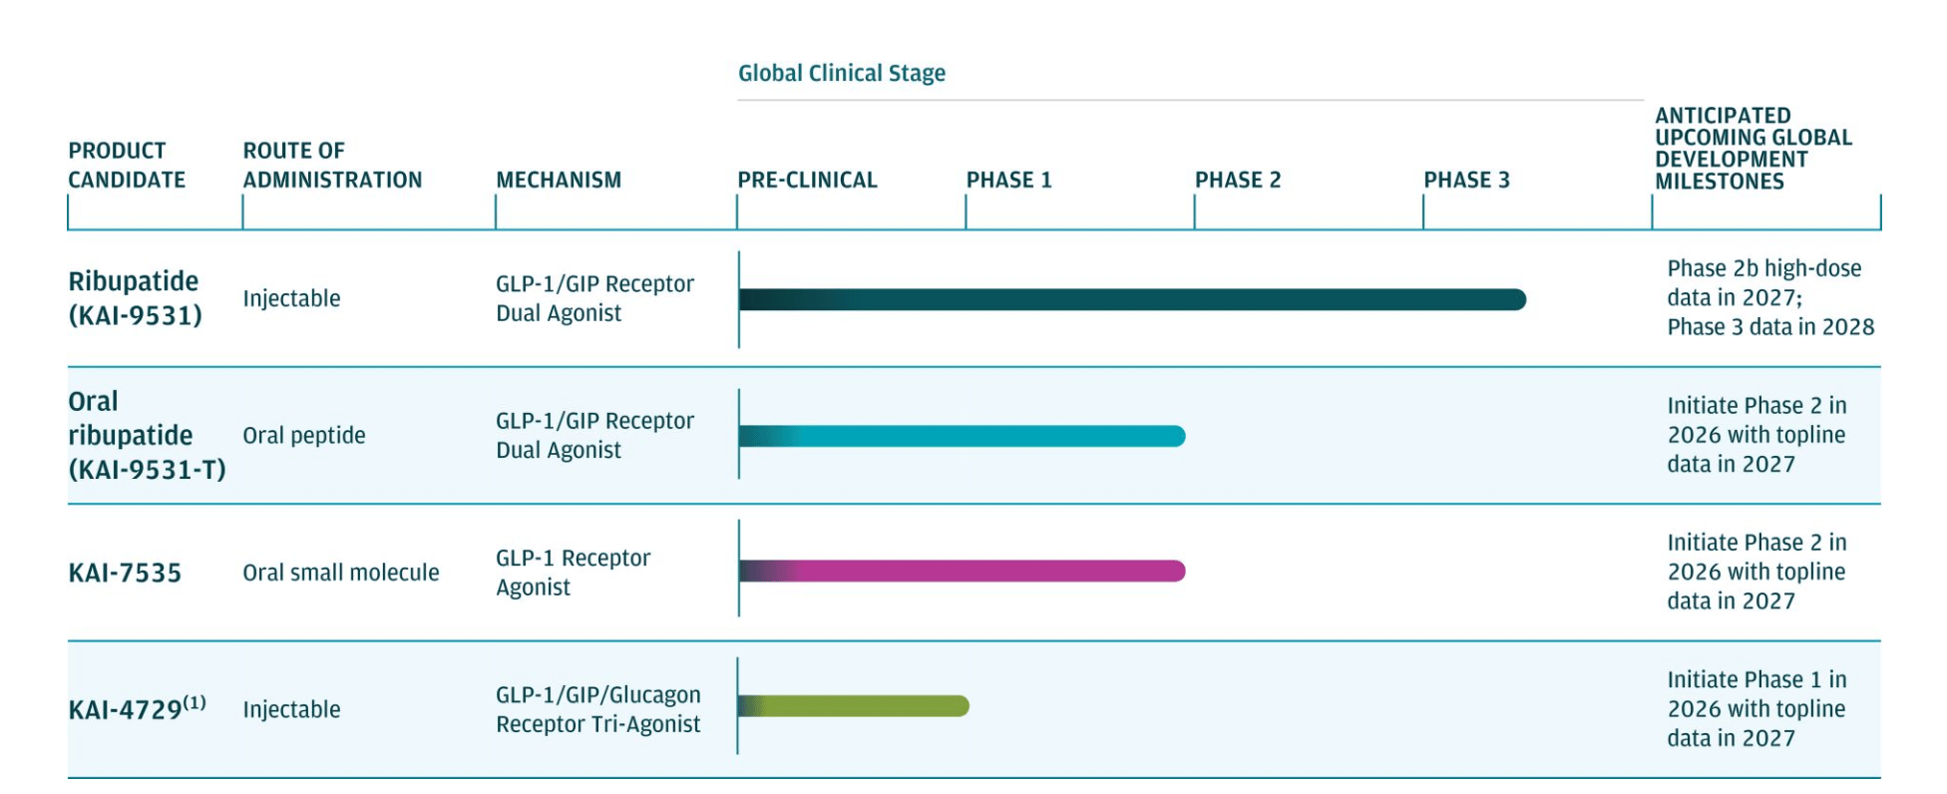Select the PHASE 2 column header
The width and height of the screenshot is (1947, 794).
point(1237,181)
